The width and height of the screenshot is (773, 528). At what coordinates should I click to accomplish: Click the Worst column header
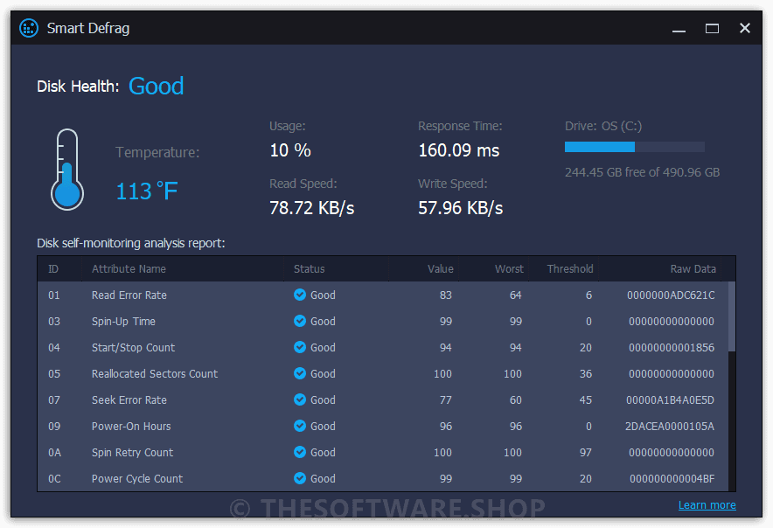(509, 268)
